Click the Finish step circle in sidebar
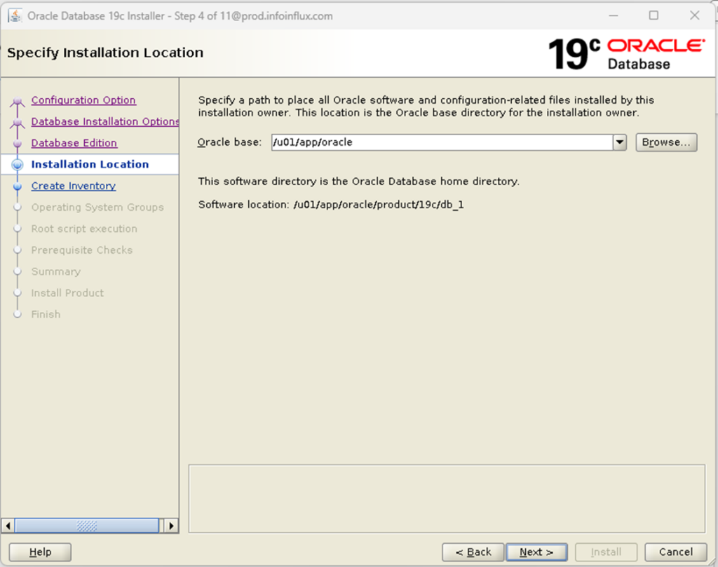The width and height of the screenshot is (718, 567). pos(19,314)
